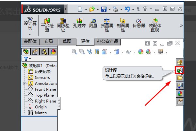Open the PropertyManager panel tab
The image size is (196, 131).
35,52
